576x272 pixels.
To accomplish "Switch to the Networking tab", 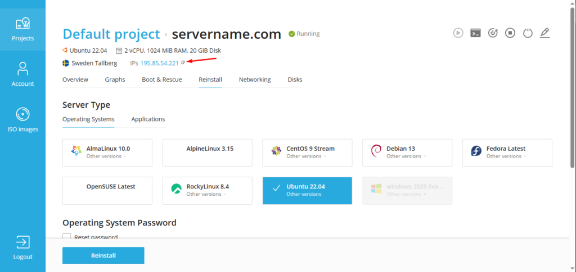I will pyautogui.click(x=254, y=80).
